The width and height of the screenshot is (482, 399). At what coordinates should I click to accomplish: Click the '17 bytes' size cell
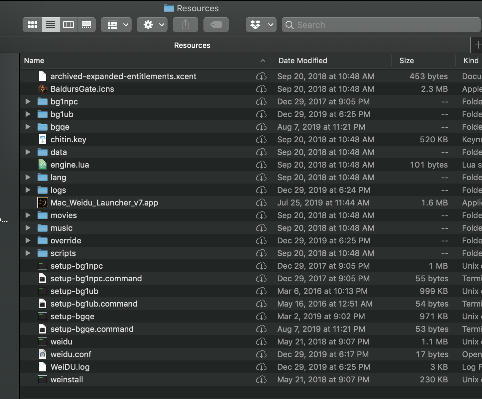(x=432, y=354)
